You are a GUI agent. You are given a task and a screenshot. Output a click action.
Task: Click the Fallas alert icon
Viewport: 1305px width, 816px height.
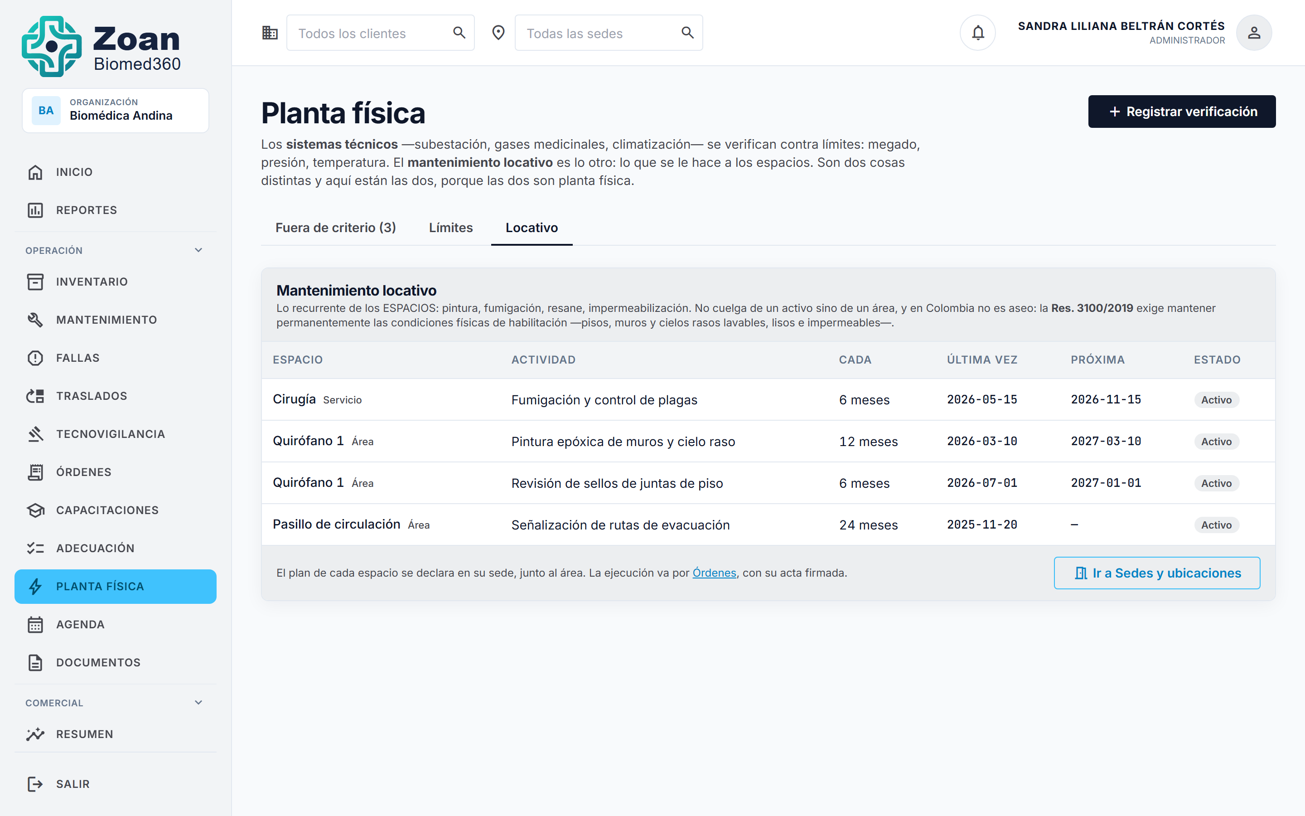[x=35, y=358]
